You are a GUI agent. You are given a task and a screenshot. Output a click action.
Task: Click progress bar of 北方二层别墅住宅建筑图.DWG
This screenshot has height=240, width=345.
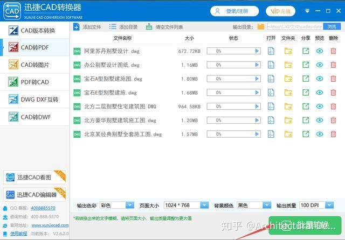click(233, 106)
